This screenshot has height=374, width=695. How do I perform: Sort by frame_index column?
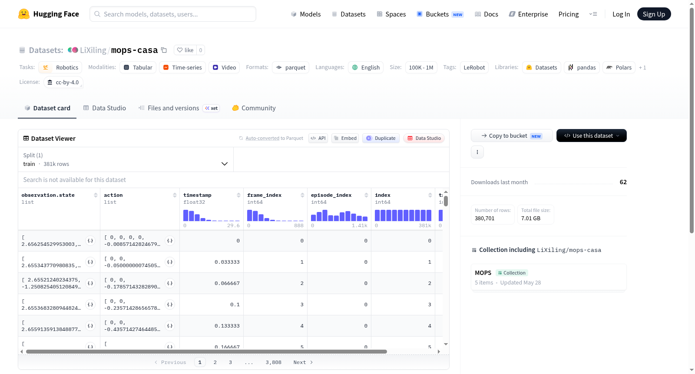(302, 195)
